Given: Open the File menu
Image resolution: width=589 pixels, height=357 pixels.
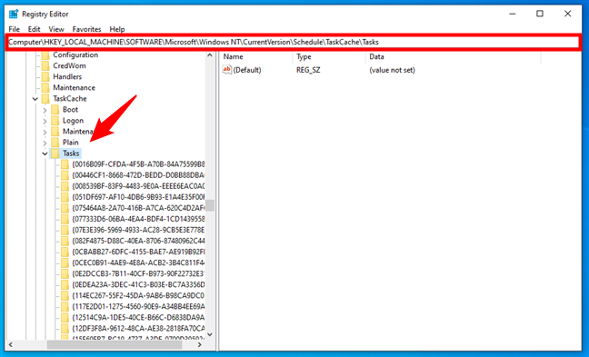Looking at the screenshot, I should pyautogui.click(x=14, y=29).
